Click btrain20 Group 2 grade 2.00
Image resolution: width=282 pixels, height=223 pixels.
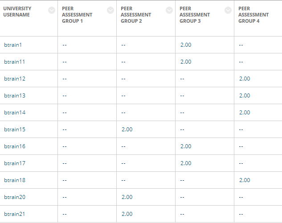tap(127, 197)
